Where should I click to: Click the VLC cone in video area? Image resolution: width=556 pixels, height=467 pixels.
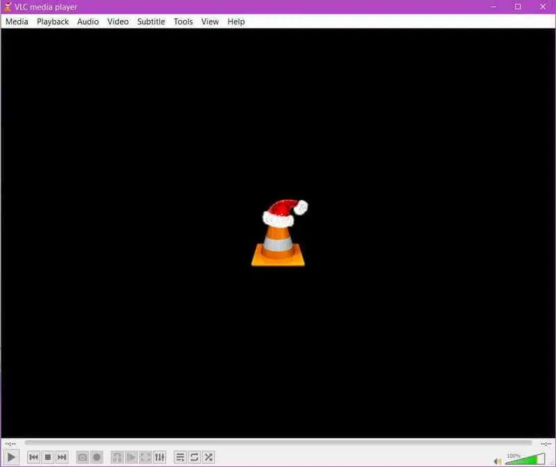click(279, 232)
